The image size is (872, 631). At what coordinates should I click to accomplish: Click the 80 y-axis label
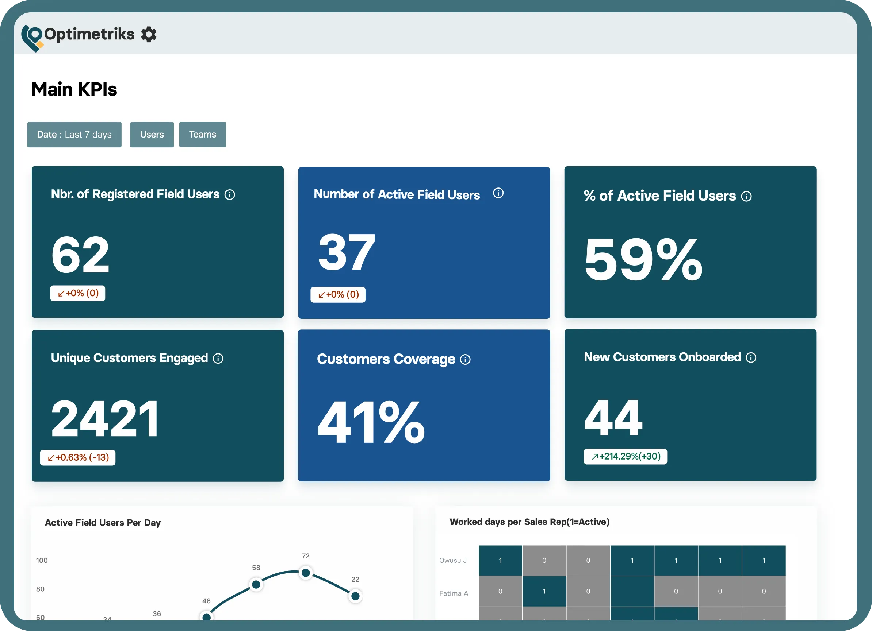pyautogui.click(x=41, y=589)
